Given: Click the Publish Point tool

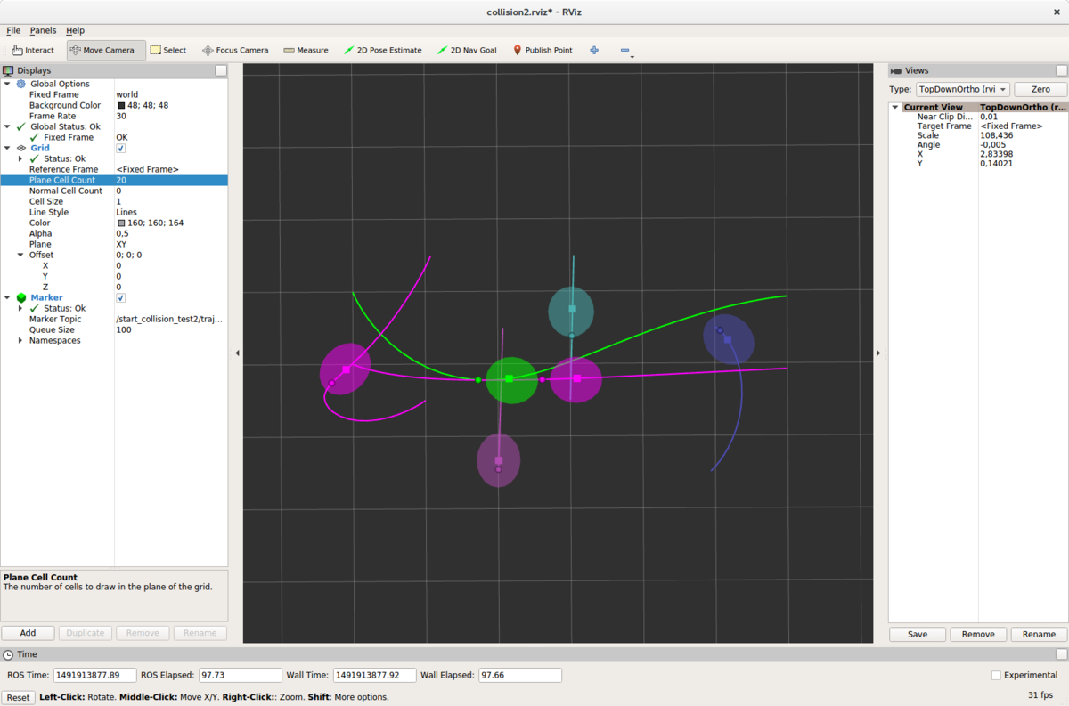Looking at the screenshot, I should click(x=543, y=50).
